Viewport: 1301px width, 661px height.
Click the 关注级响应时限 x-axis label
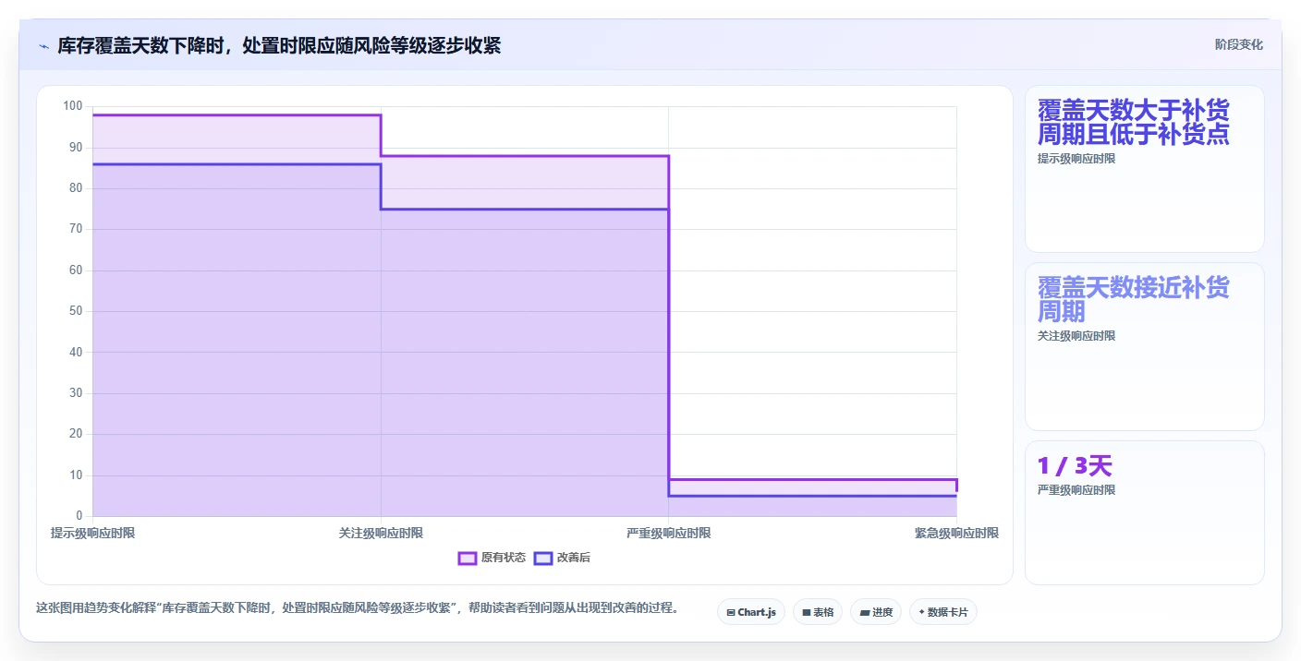(x=381, y=534)
